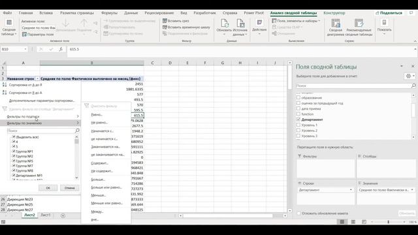Open the Файл tab

[x=7, y=13]
